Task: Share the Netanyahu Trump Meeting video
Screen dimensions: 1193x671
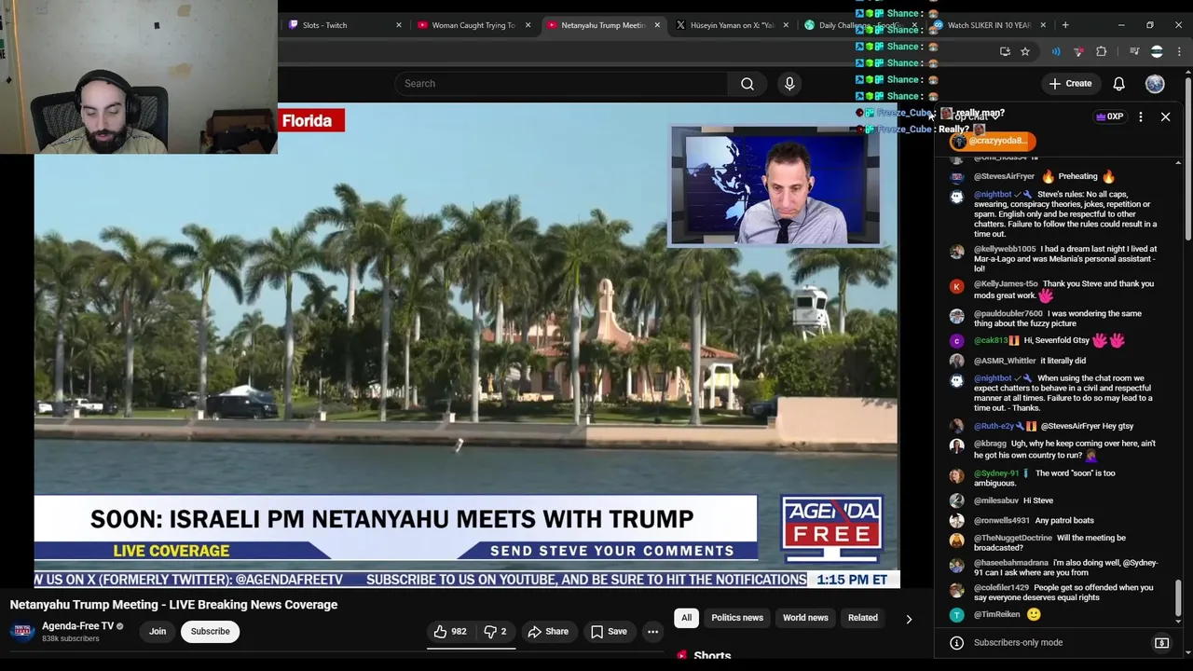Action: (x=548, y=632)
